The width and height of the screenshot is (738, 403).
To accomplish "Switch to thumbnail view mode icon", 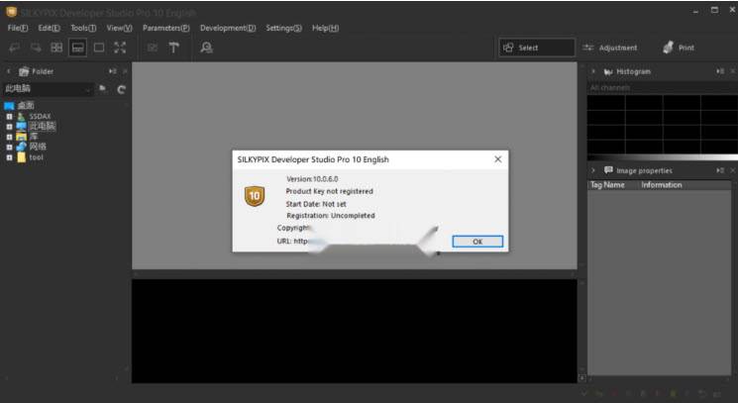I will tap(56, 48).
